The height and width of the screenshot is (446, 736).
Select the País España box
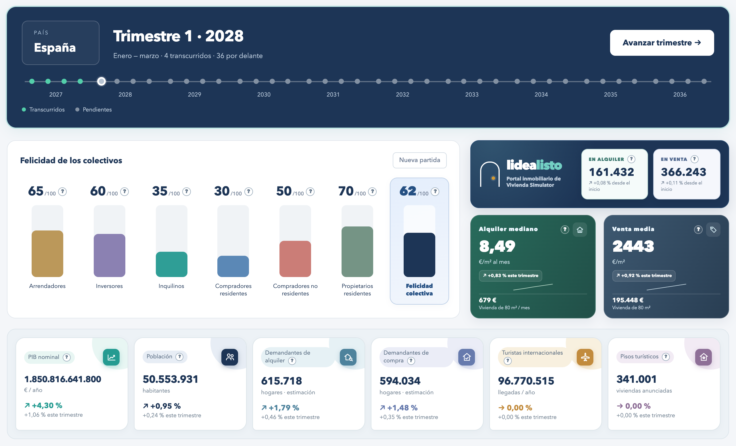coord(61,43)
